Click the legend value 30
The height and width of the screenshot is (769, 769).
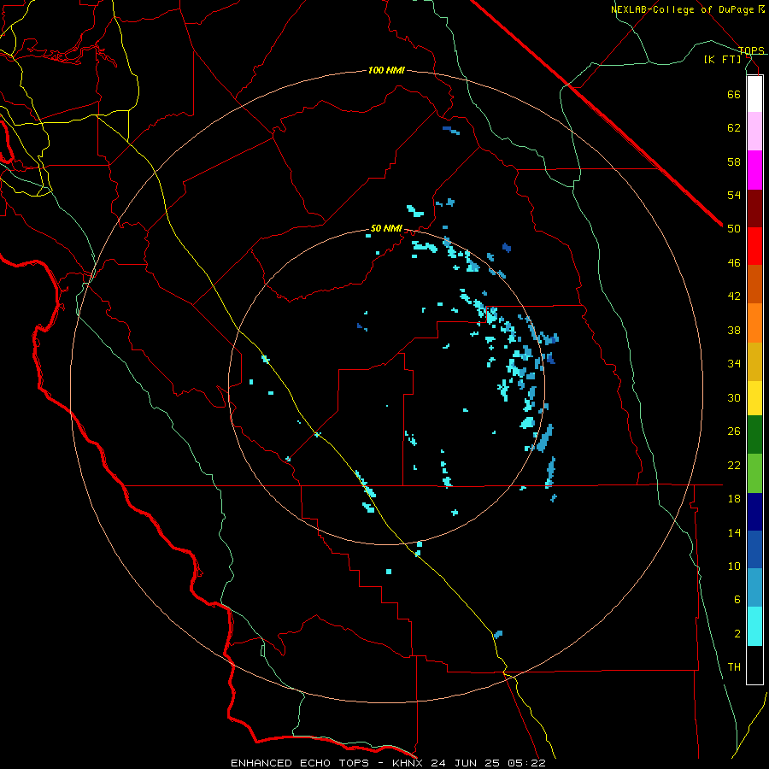pos(734,397)
